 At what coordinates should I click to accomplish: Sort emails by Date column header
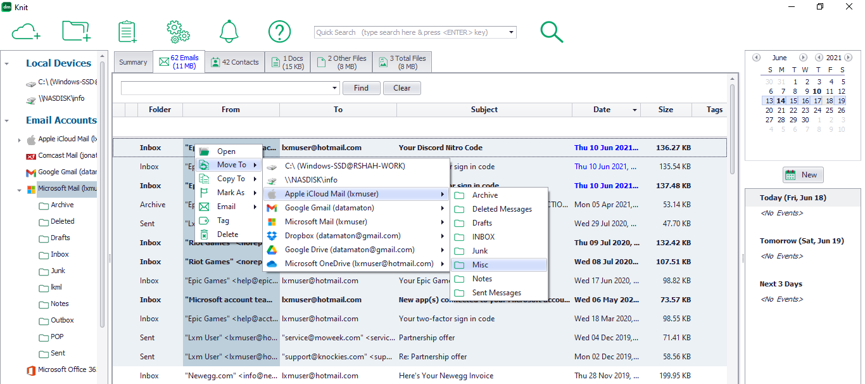[606, 110]
